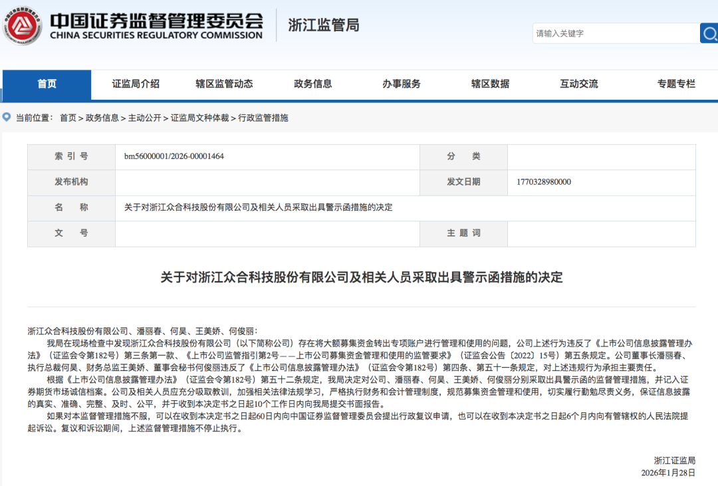Open the 互动交流 menu item
The width and height of the screenshot is (718, 486).
(579, 84)
